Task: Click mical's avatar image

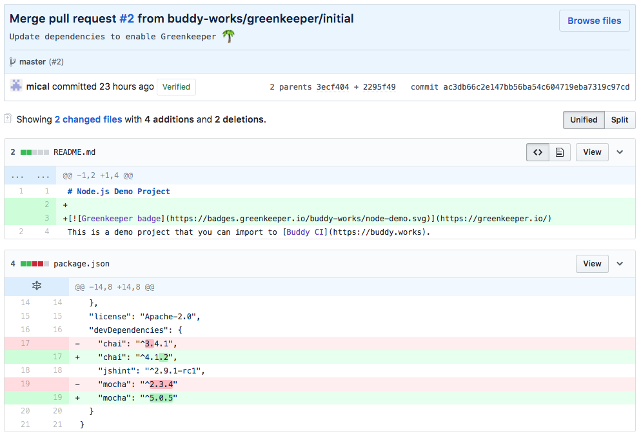Action: coord(16,86)
